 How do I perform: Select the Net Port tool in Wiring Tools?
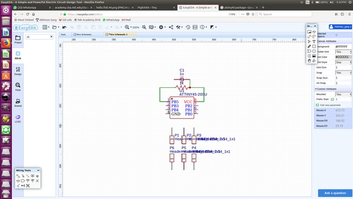[23, 181]
